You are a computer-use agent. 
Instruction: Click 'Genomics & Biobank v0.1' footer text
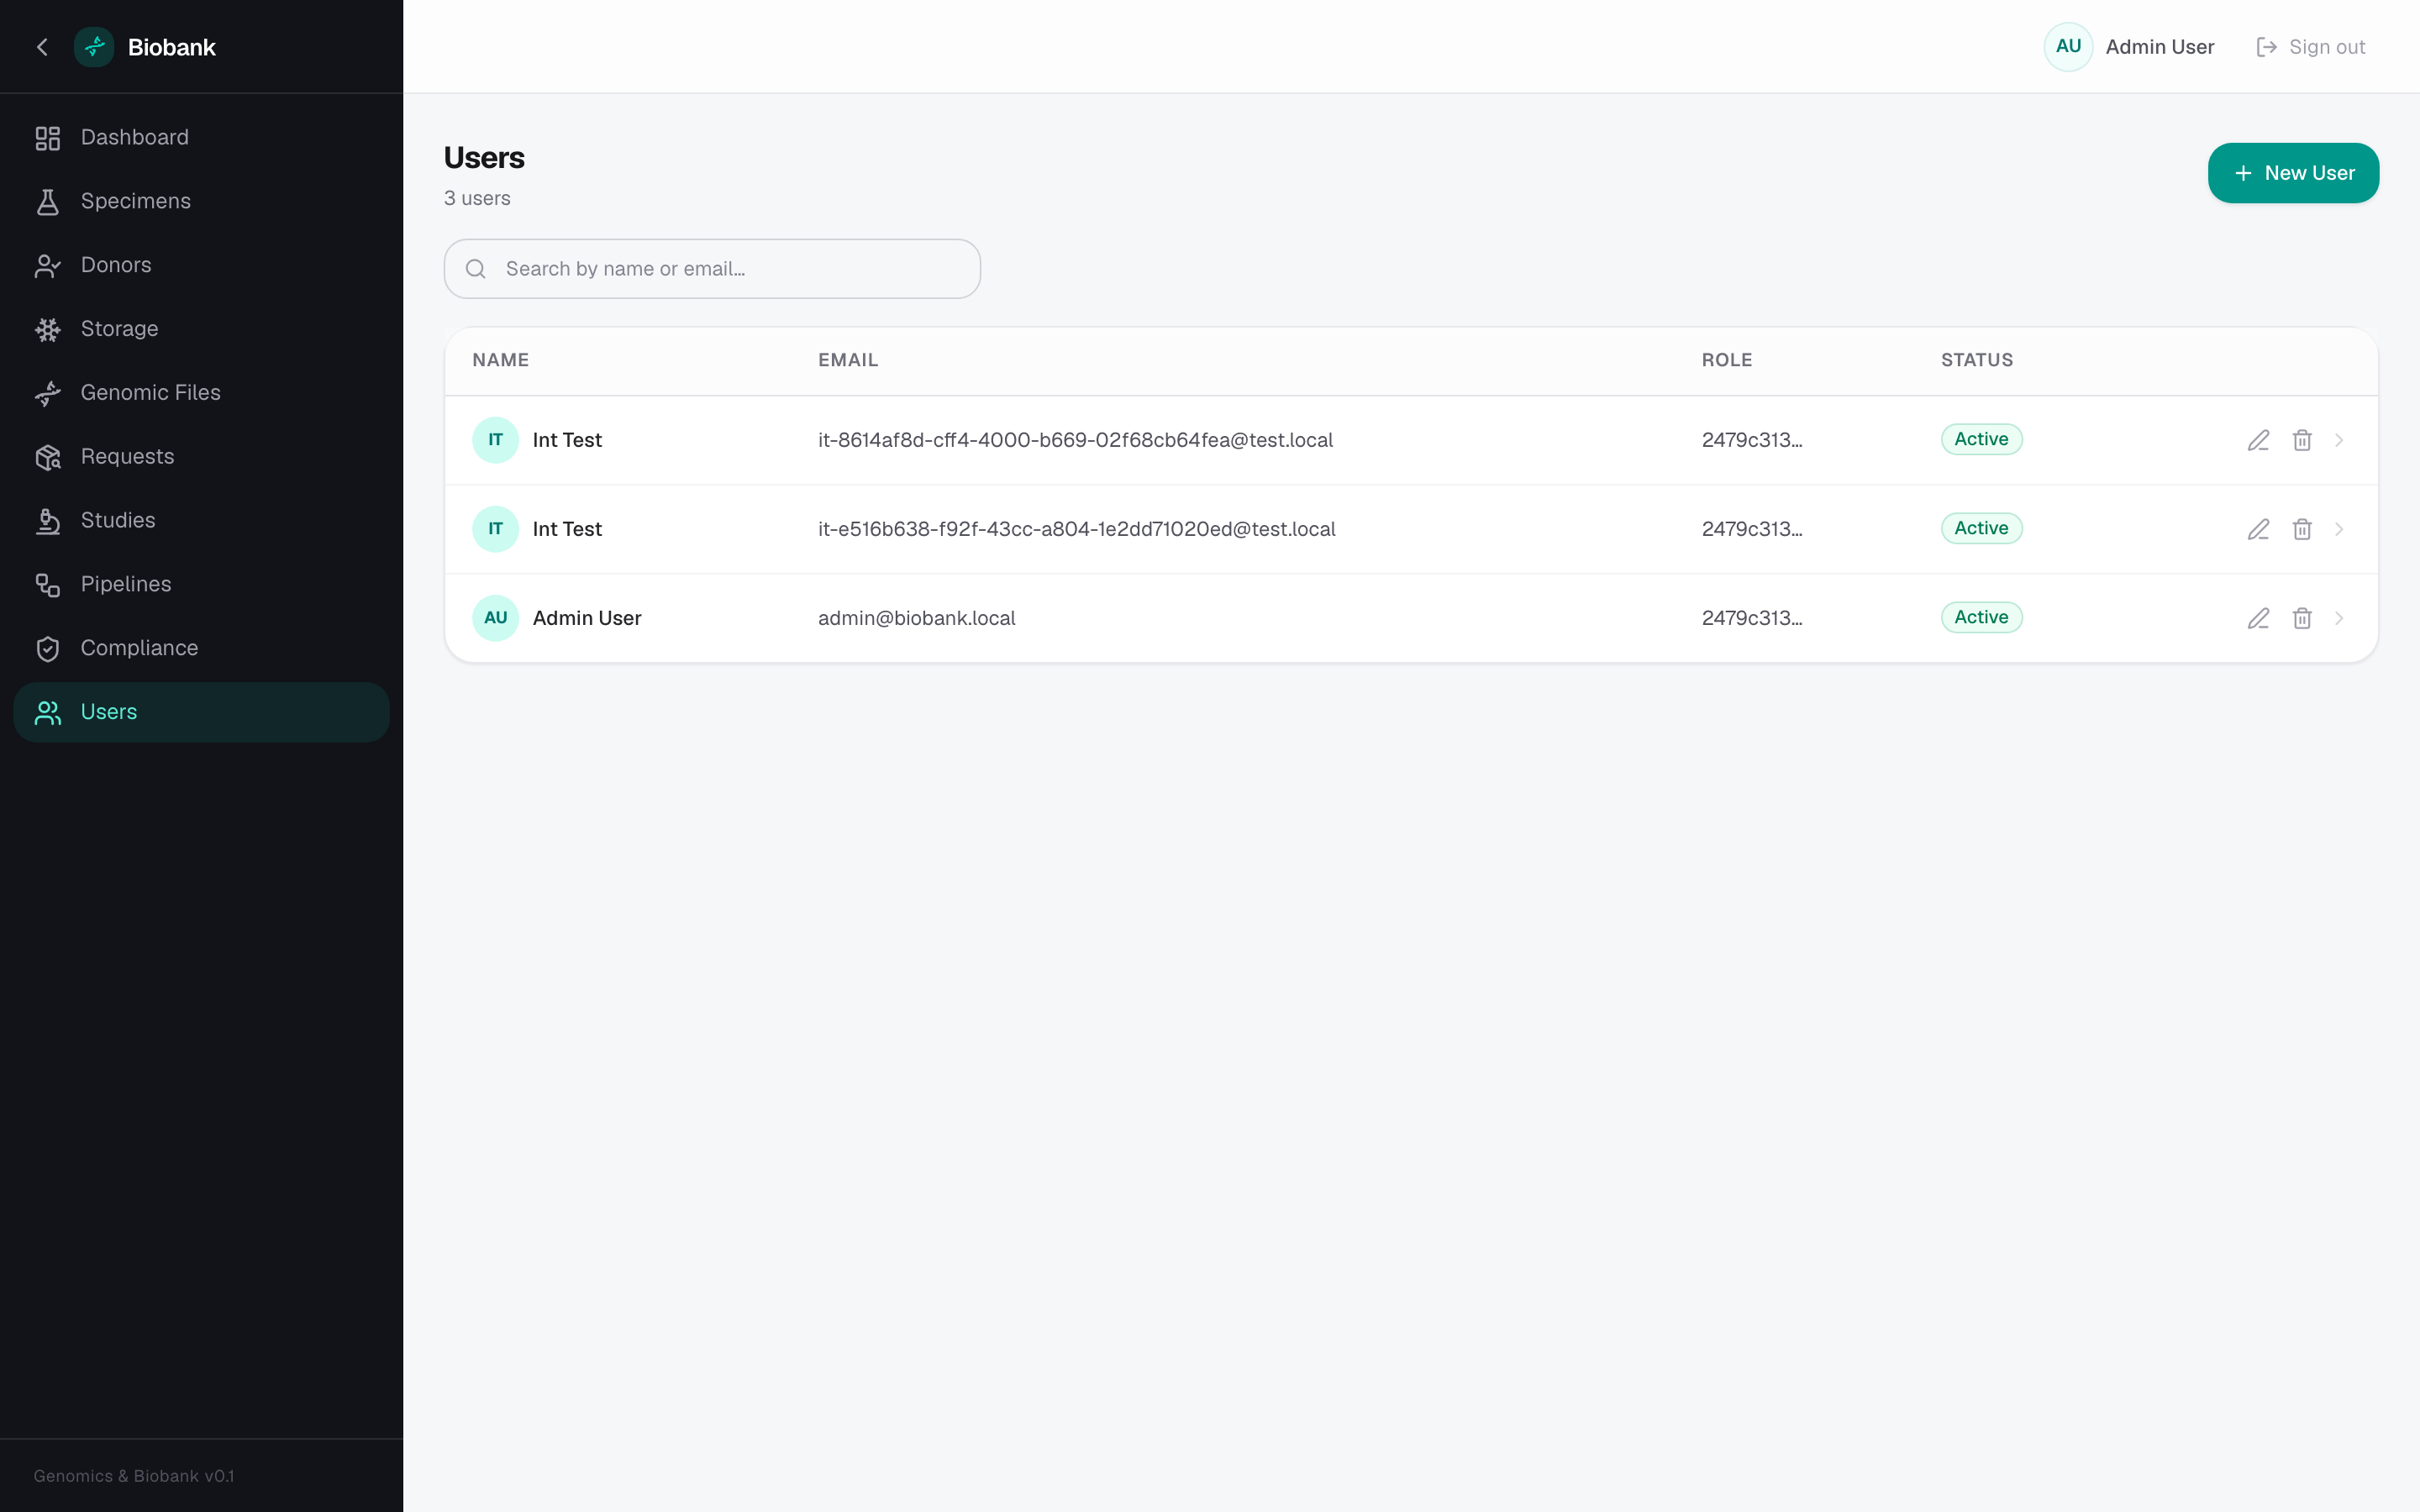(x=134, y=1476)
